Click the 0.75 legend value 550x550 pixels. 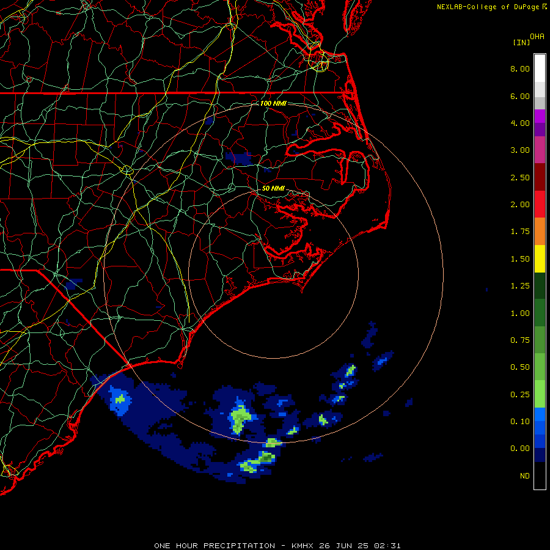pyautogui.click(x=520, y=340)
